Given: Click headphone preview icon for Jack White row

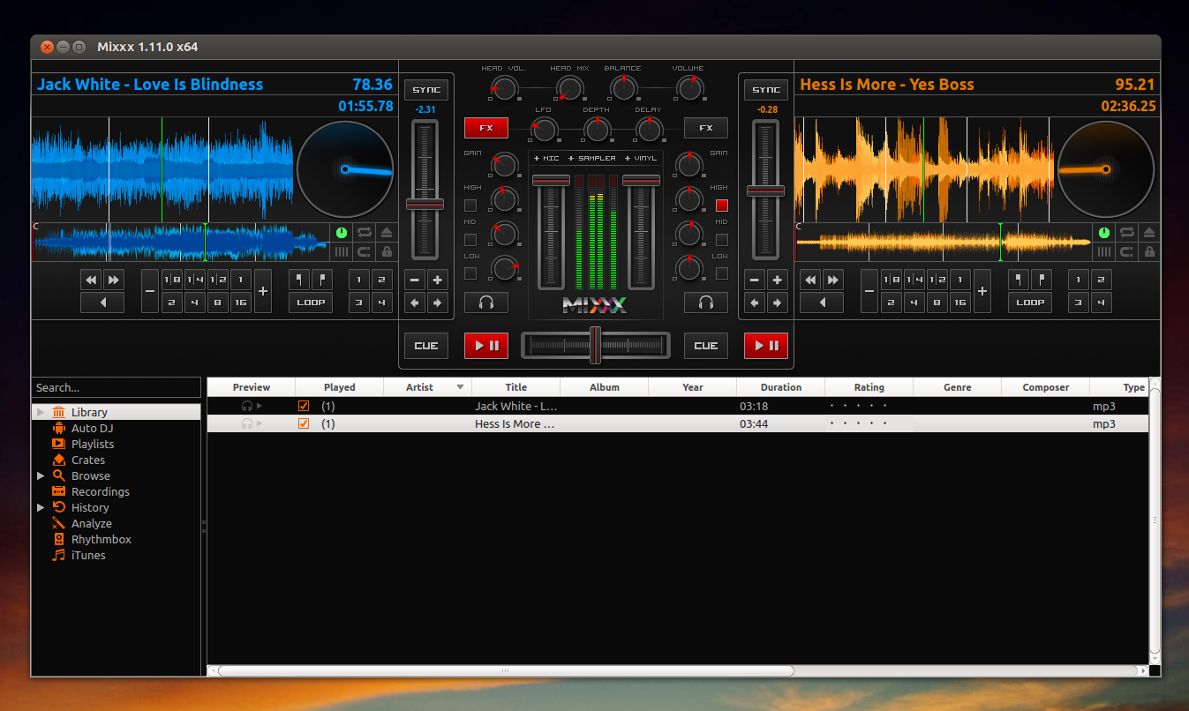Looking at the screenshot, I should point(247,407).
